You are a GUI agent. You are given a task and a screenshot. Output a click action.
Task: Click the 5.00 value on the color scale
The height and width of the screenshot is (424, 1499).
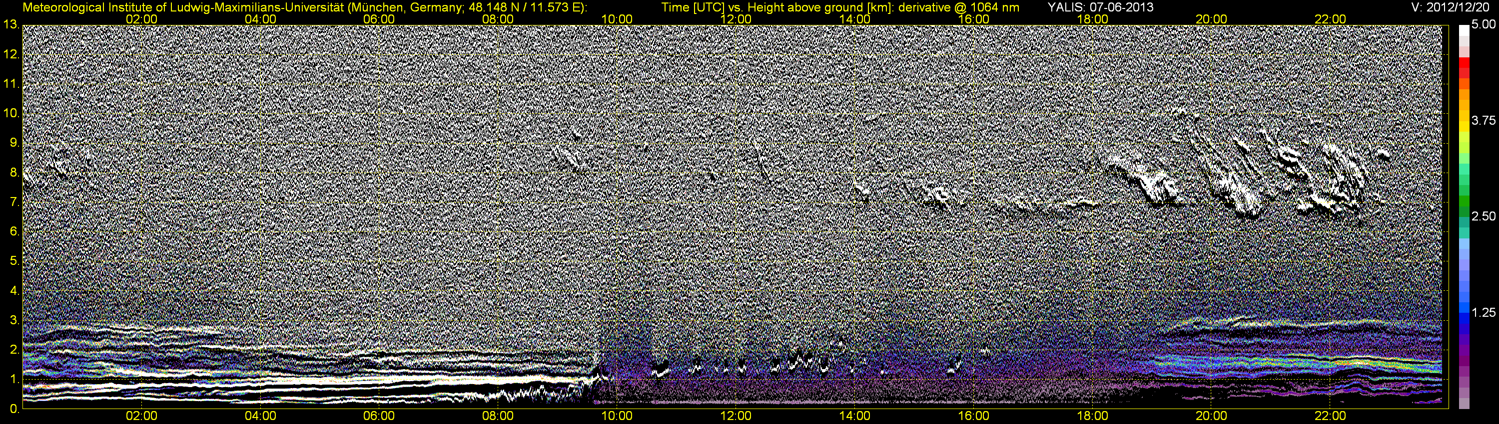pyautogui.click(x=1484, y=25)
